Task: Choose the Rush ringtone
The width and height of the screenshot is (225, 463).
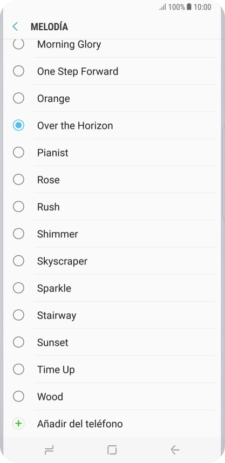Action: [112, 207]
